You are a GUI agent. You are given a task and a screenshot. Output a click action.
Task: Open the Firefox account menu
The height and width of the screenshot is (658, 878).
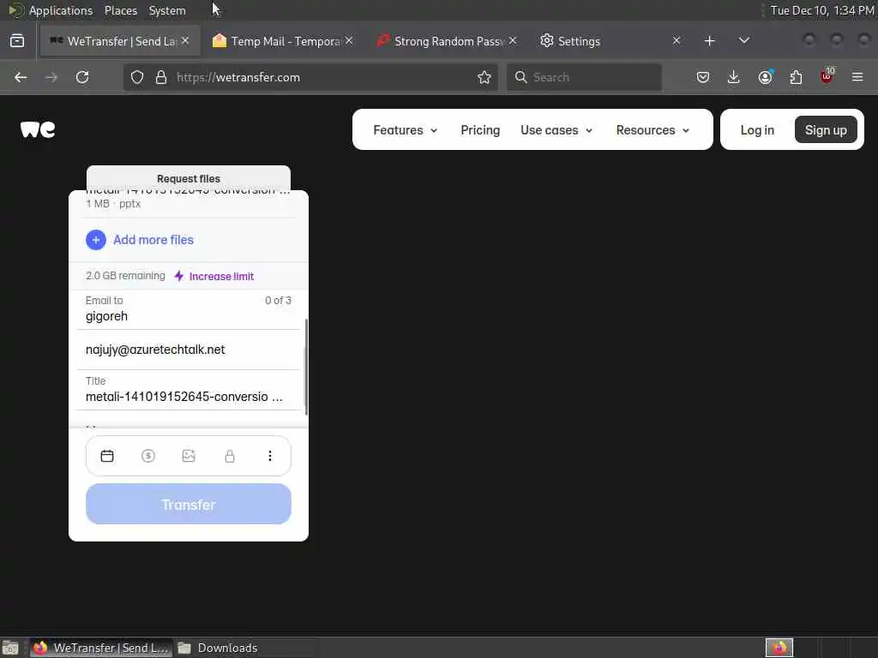(x=765, y=77)
